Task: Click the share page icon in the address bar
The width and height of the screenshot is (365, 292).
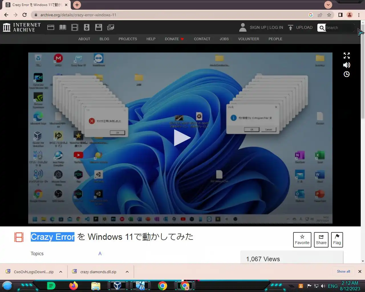Action: click(x=320, y=15)
